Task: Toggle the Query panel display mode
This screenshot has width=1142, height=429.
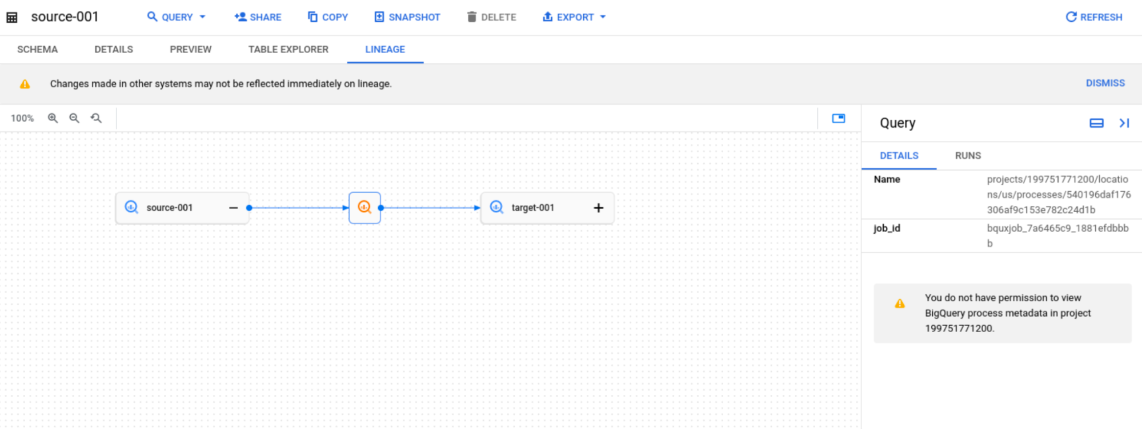Action: [x=1096, y=123]
